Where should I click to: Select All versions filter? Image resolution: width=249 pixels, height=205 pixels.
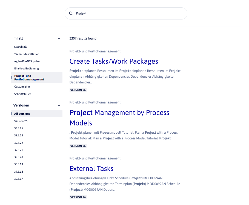click(22, 114)
